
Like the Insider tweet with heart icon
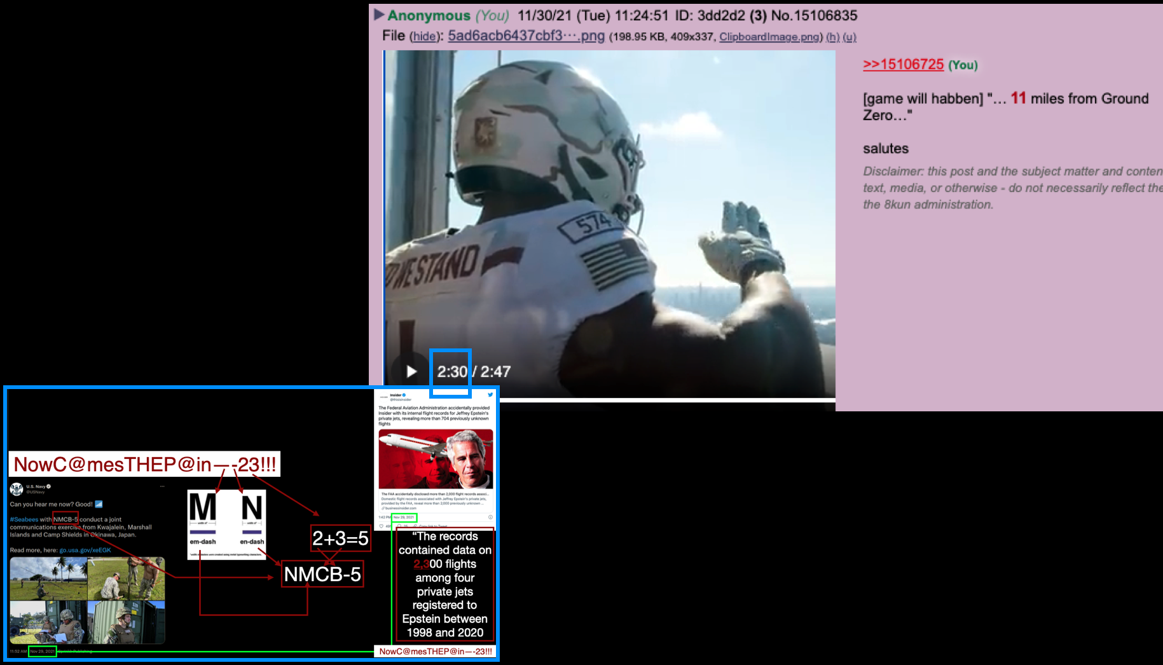381,526
